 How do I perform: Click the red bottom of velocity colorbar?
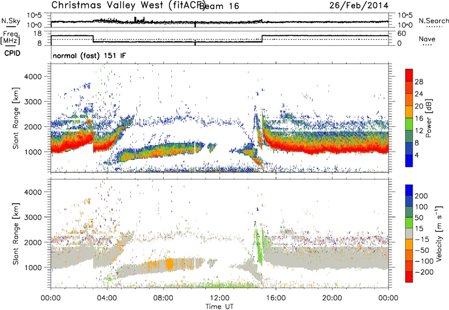click(409, 277)
